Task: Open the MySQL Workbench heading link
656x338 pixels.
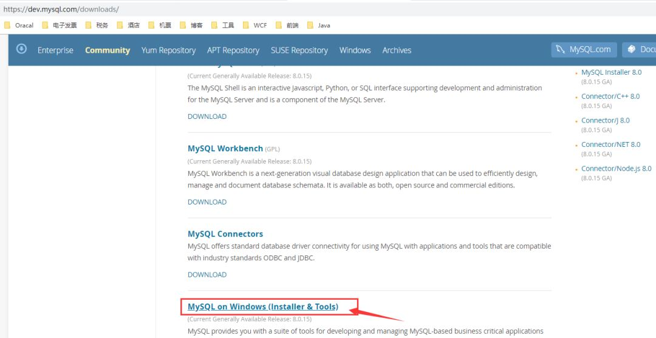Action: (x=225, y=148)
